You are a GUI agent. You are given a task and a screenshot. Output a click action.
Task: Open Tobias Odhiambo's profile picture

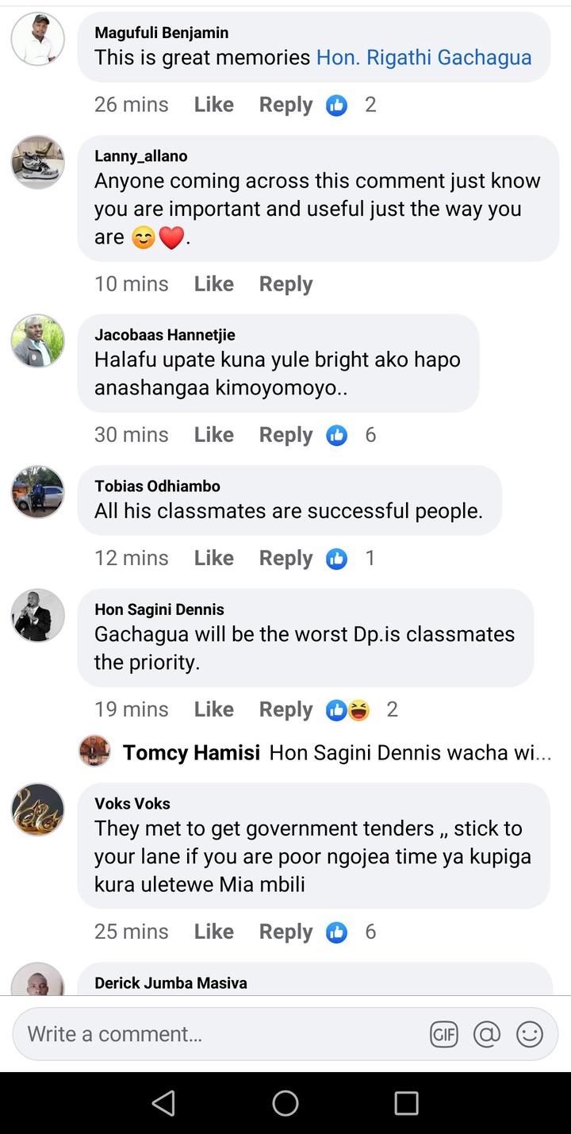coord(37,492)
